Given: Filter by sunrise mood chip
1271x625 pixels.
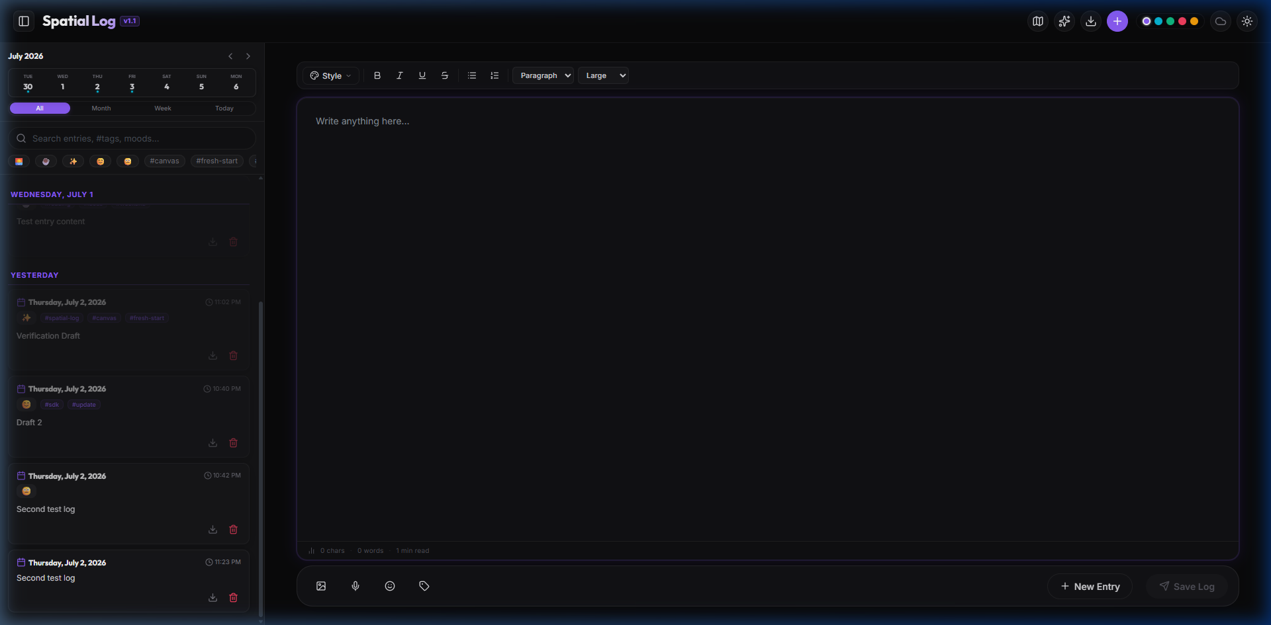Looking at the screenshot, I should (19, 161).
